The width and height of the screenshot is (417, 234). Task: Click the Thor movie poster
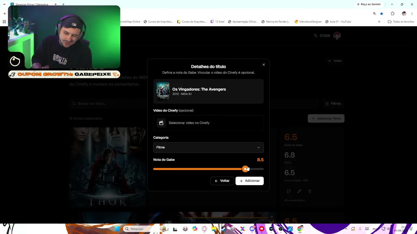108,167
